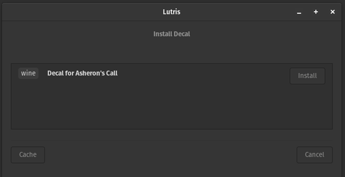Click the "Install Decal" heading
345x177 pixels.
pos(172,34)
